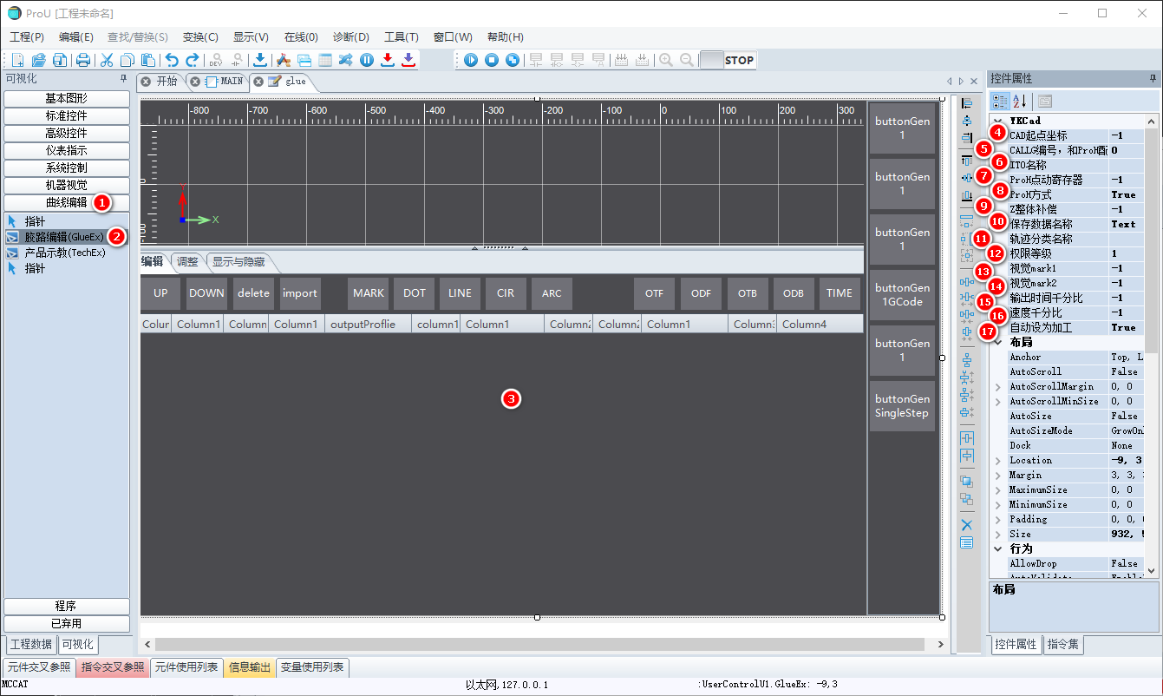Expand the AutoScrollMinSize property

pos(997,401)
